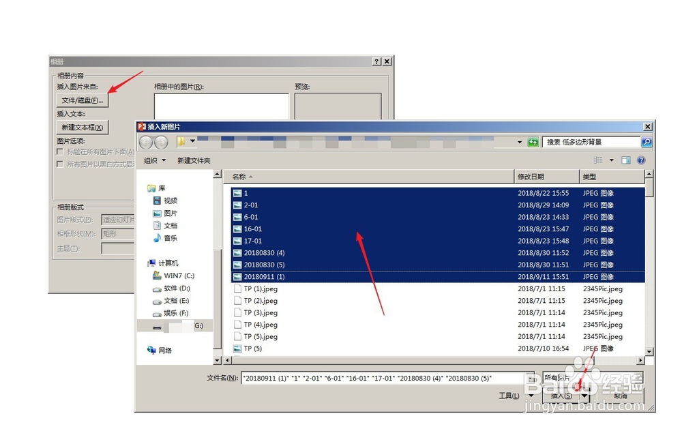Click the Back navigation arrow in file dialog
The width and height of the screenshot is (682, 429).
tap(146, 143)
